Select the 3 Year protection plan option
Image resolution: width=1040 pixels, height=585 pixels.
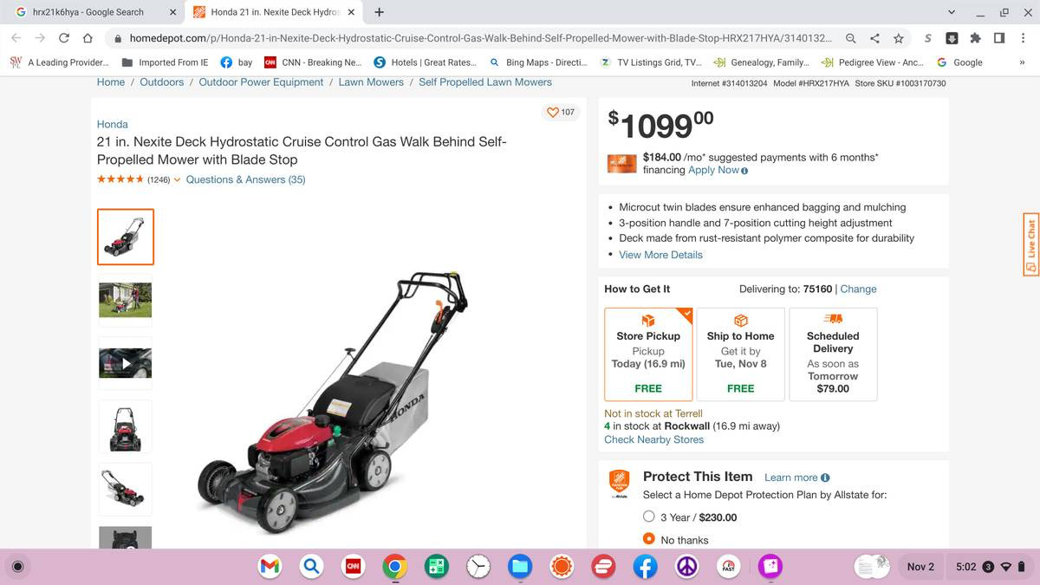pos(649,517)
